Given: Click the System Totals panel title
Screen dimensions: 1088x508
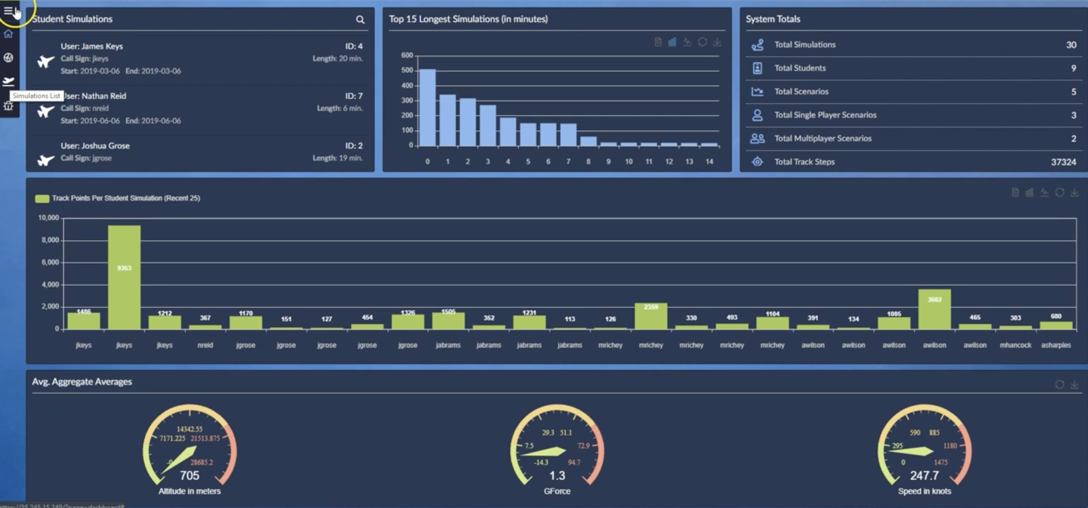Looking at the screenshot, I should tap(773, 19).
